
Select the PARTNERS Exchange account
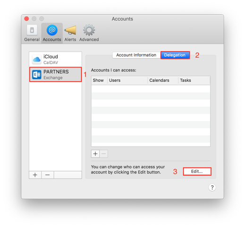(x=55, y=74)
